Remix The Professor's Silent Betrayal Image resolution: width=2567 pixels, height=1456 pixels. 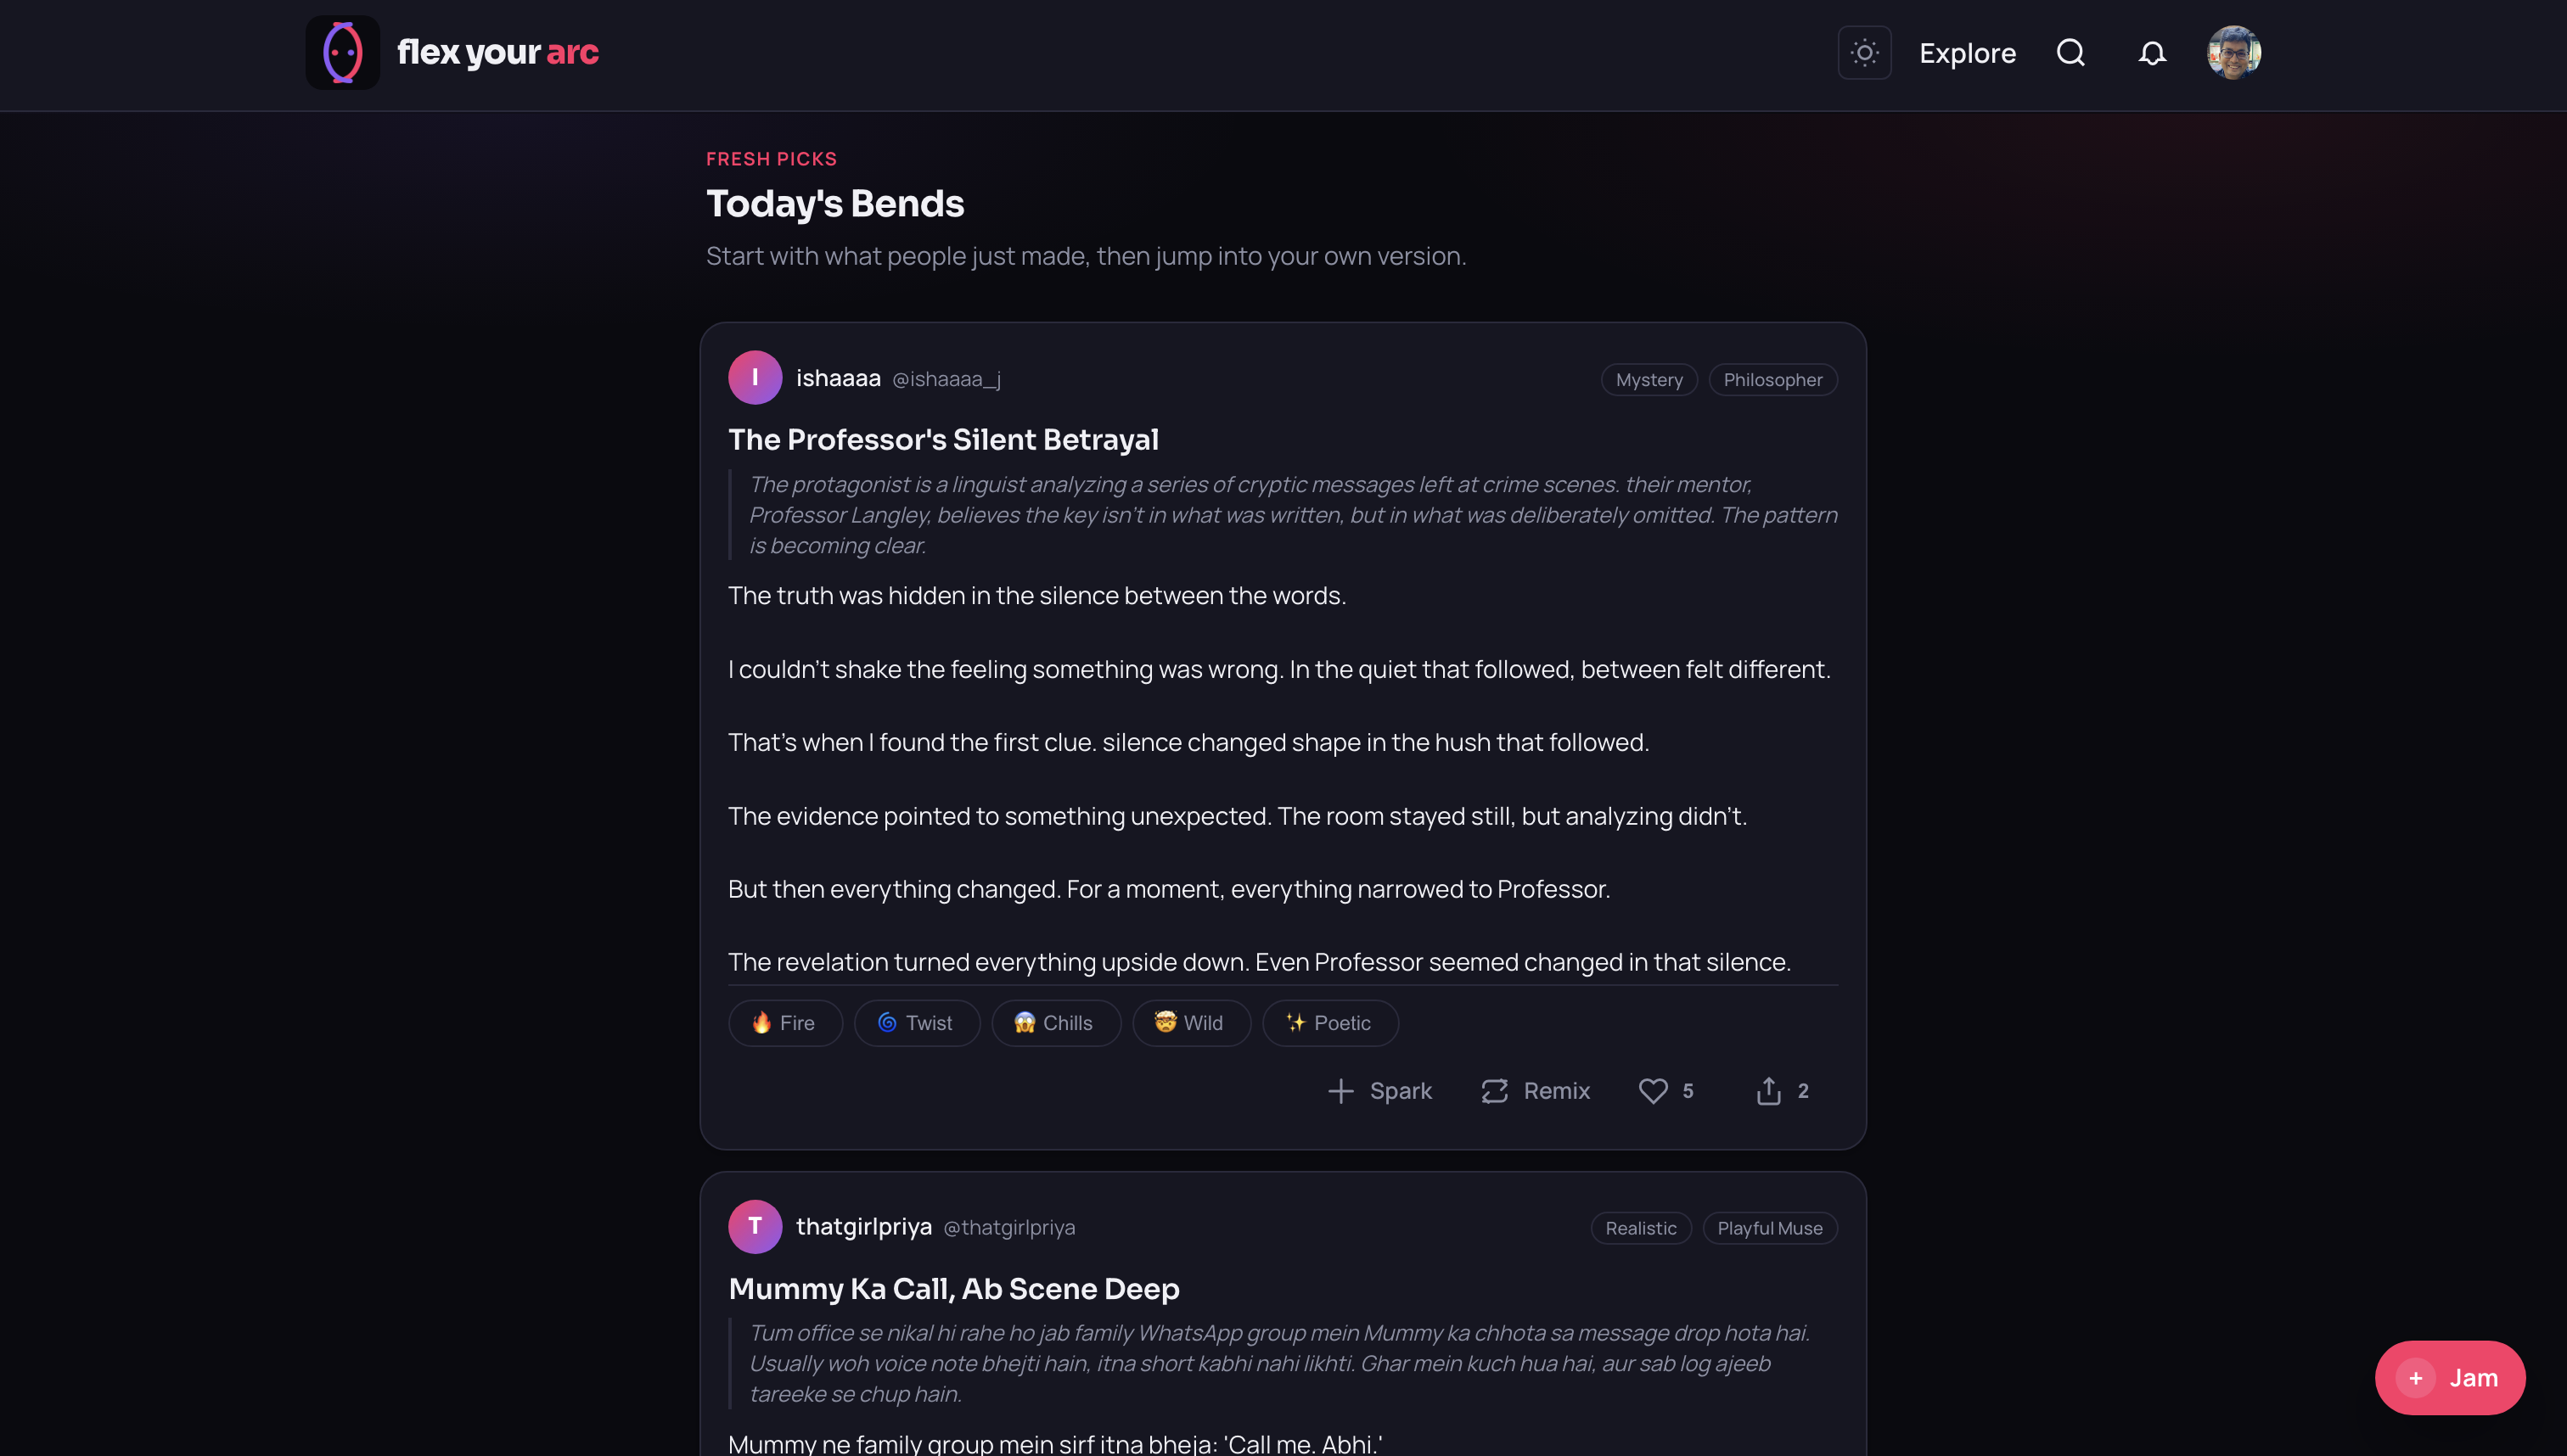(1536, 1091)
